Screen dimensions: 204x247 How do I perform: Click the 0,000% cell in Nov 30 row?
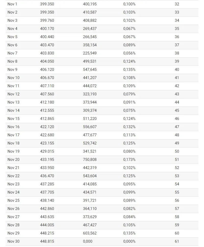click(129, 242)
